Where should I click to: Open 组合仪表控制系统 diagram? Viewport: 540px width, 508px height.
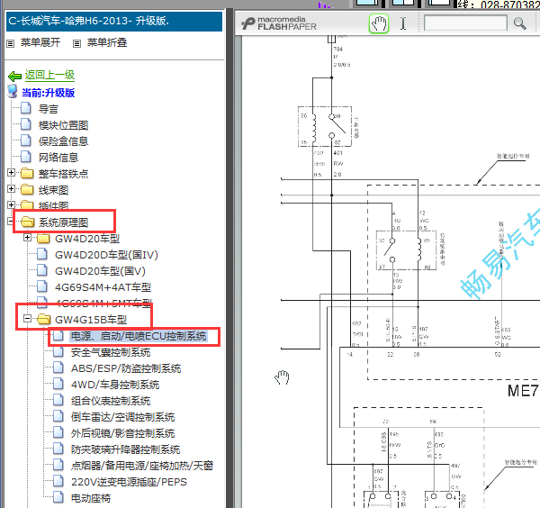[x=111, y=401]
